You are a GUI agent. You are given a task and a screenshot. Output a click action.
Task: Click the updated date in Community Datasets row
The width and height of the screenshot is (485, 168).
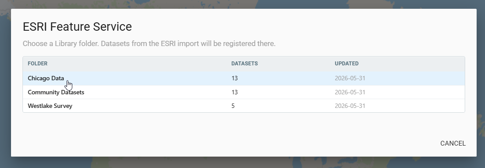coord(350,92)
